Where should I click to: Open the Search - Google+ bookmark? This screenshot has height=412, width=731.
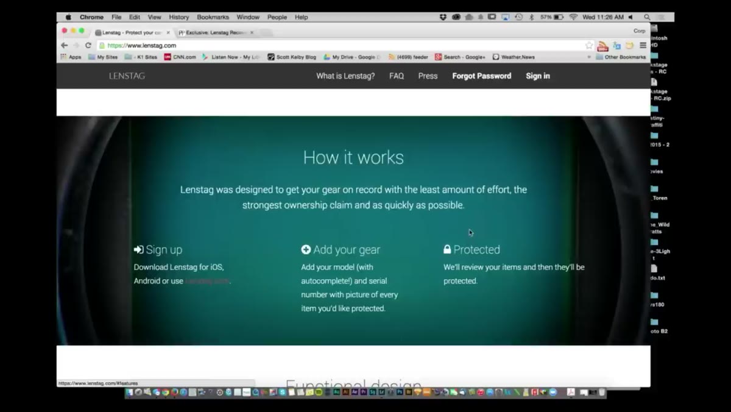tap(460, 57)
